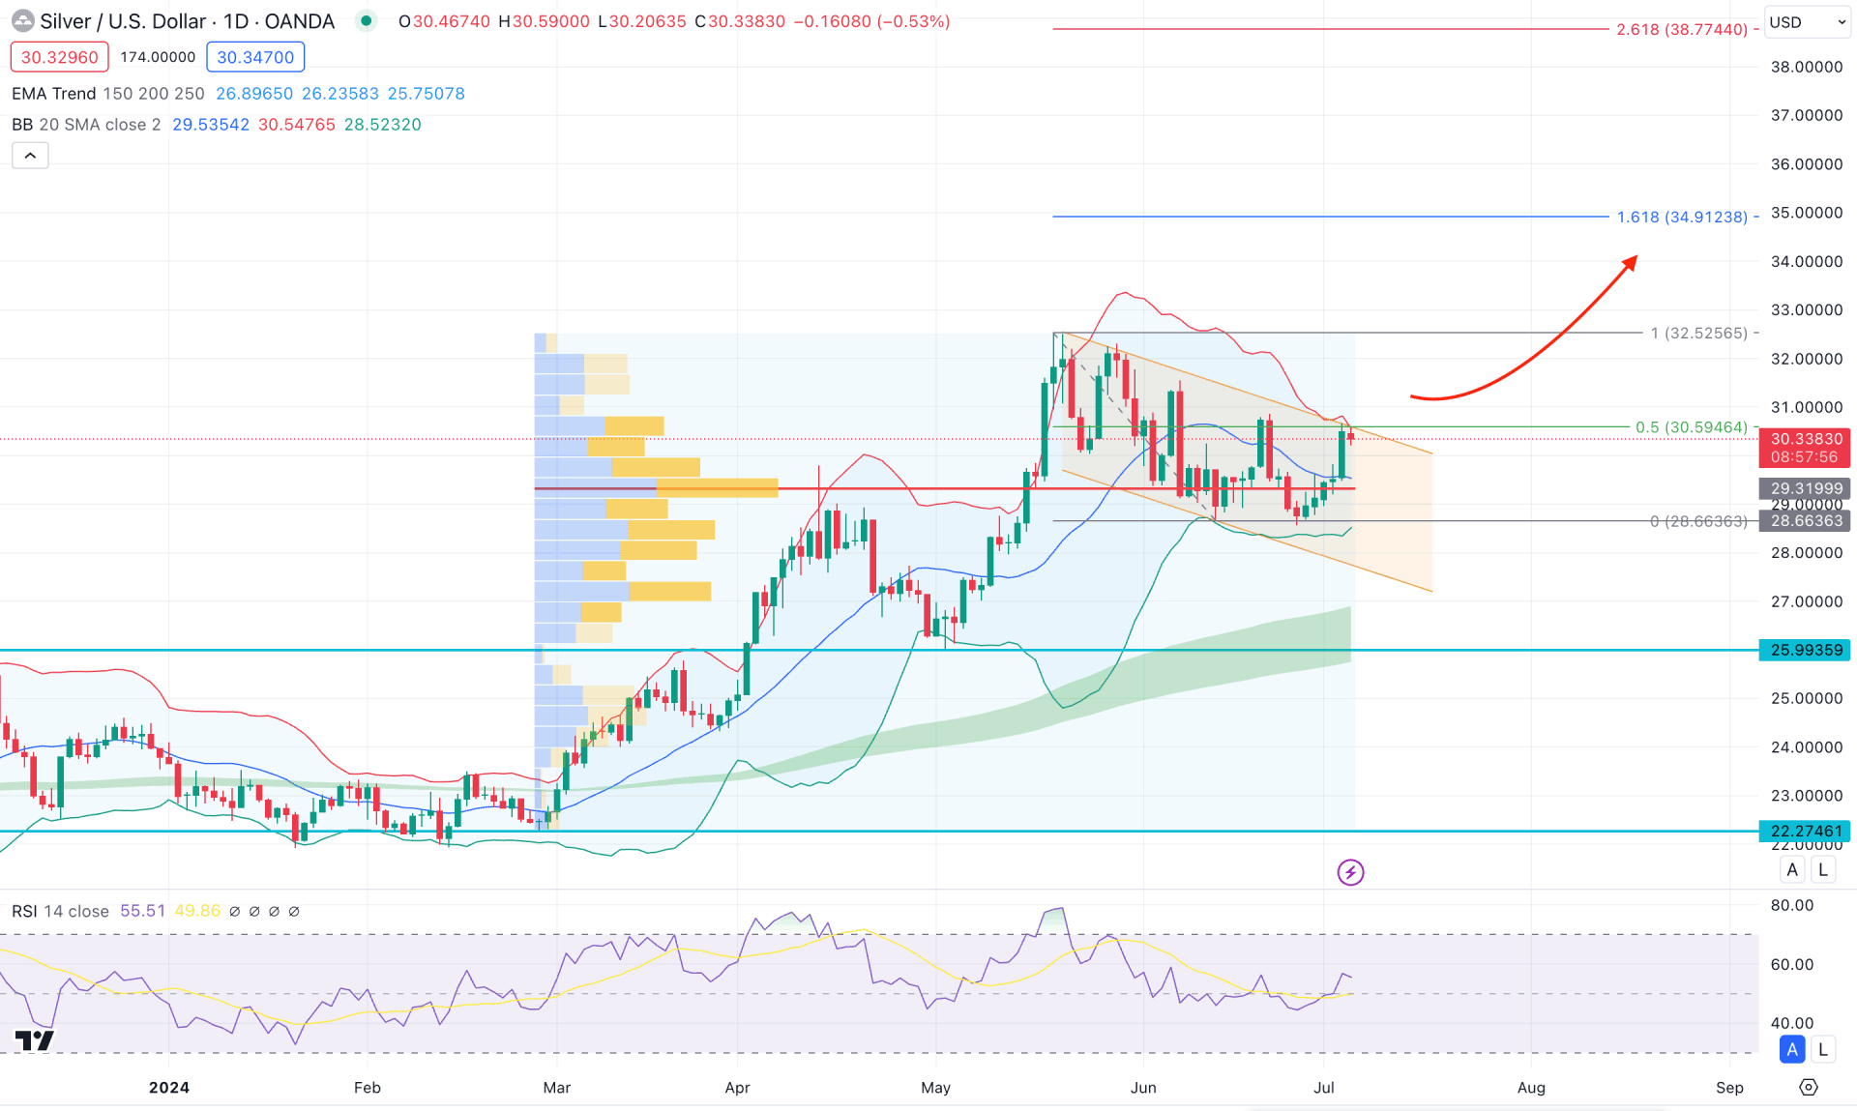Click RSI MA value 49.86 in legend

pyautogui.click(x=197, y=911)
